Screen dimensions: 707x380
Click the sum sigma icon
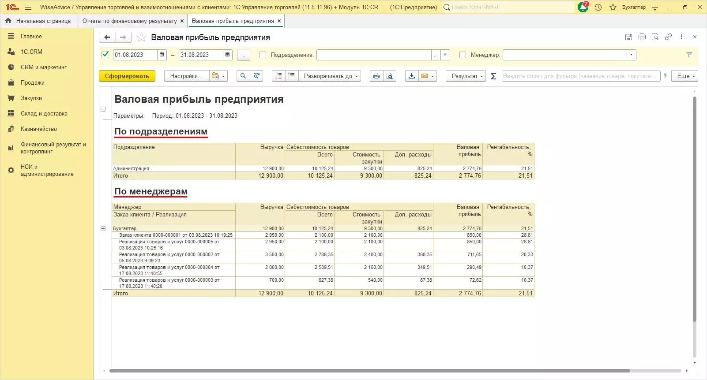click(493, 76)
